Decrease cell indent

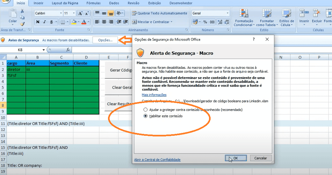[x=119, y=22]
